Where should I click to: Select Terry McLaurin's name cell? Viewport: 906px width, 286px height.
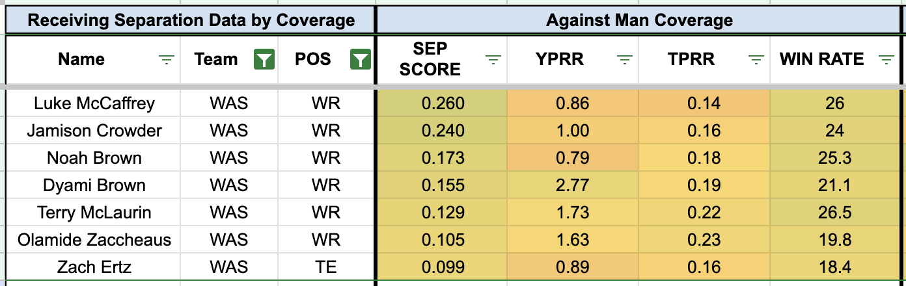tap(94, 213)
